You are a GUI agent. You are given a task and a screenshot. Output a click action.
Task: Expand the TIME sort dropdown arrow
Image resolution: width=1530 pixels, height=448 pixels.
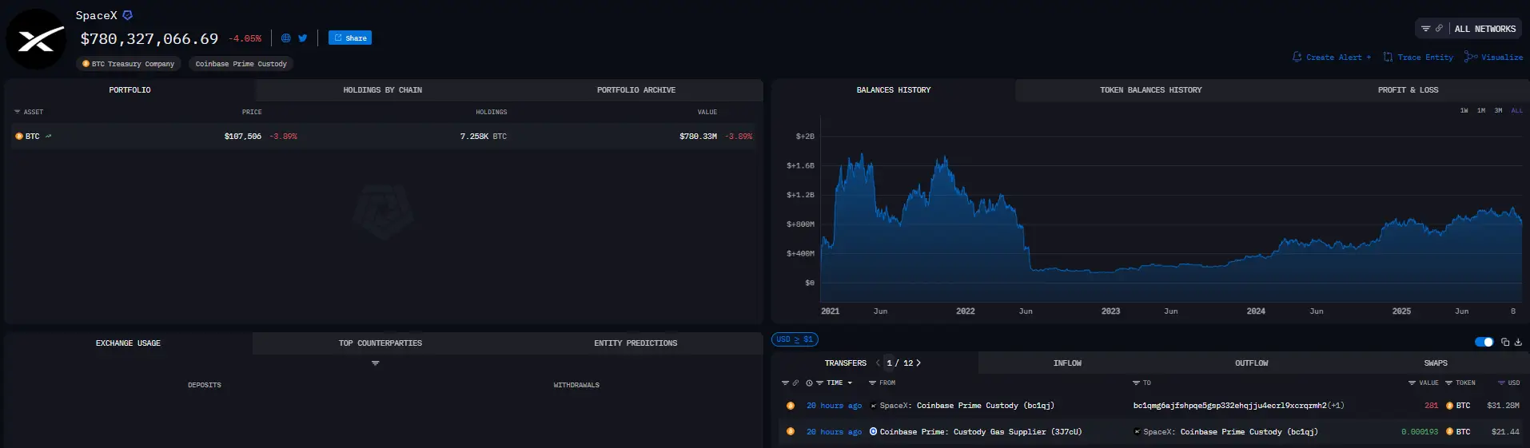point(850,383)
